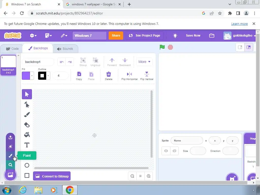Image resolution: width=260 pixels, height=195 pixels.
Task: Select the arrow Select tool
Action: pyautogui.click(x=27, y=94)
